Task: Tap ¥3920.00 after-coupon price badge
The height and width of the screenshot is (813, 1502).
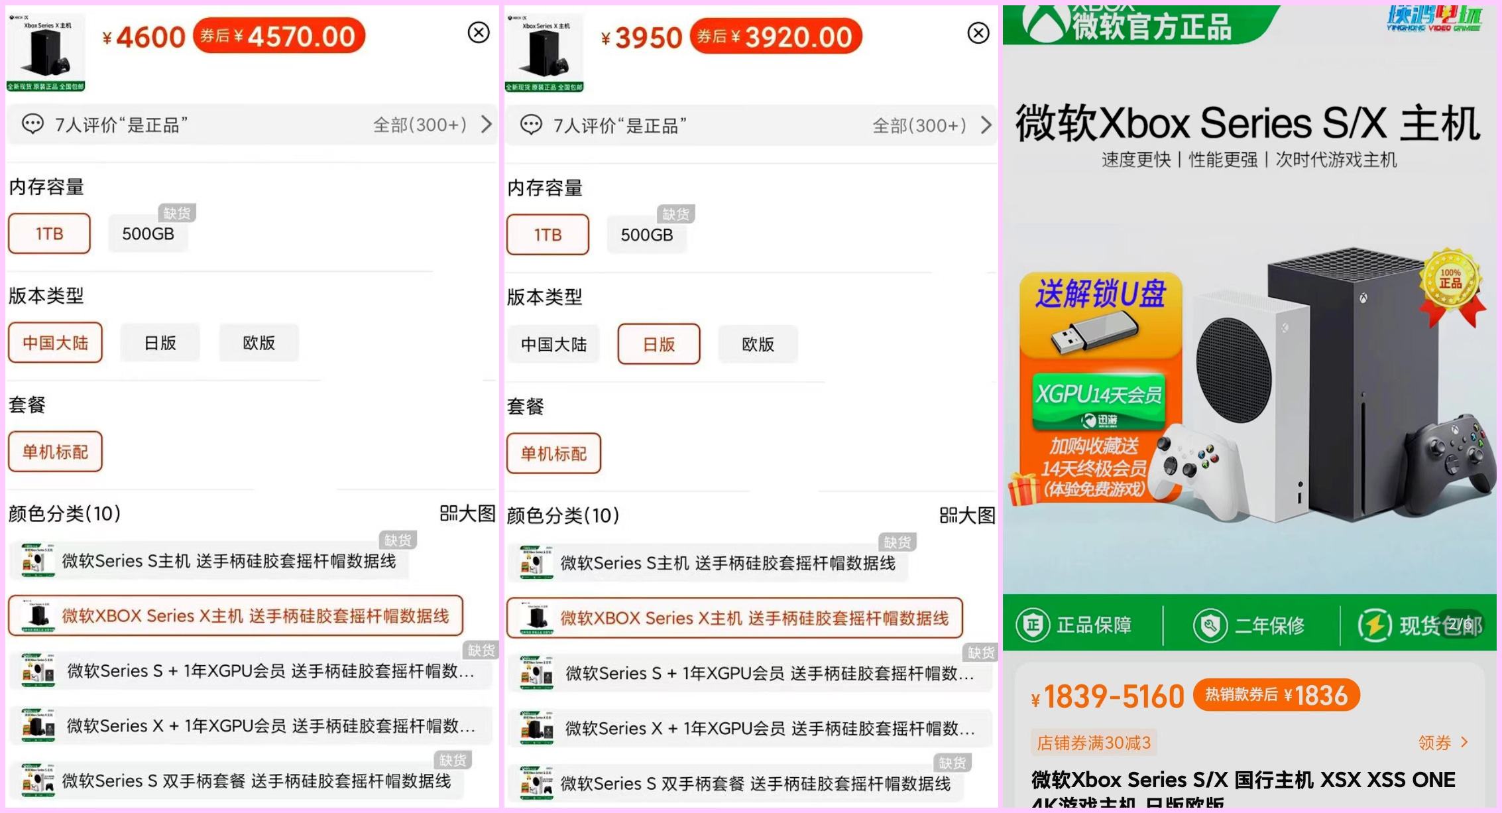Action: 776,36
